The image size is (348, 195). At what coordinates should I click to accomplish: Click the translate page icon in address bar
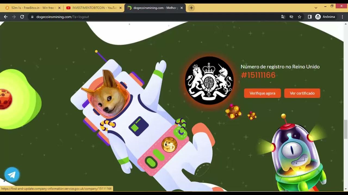(x=283, y=17)
